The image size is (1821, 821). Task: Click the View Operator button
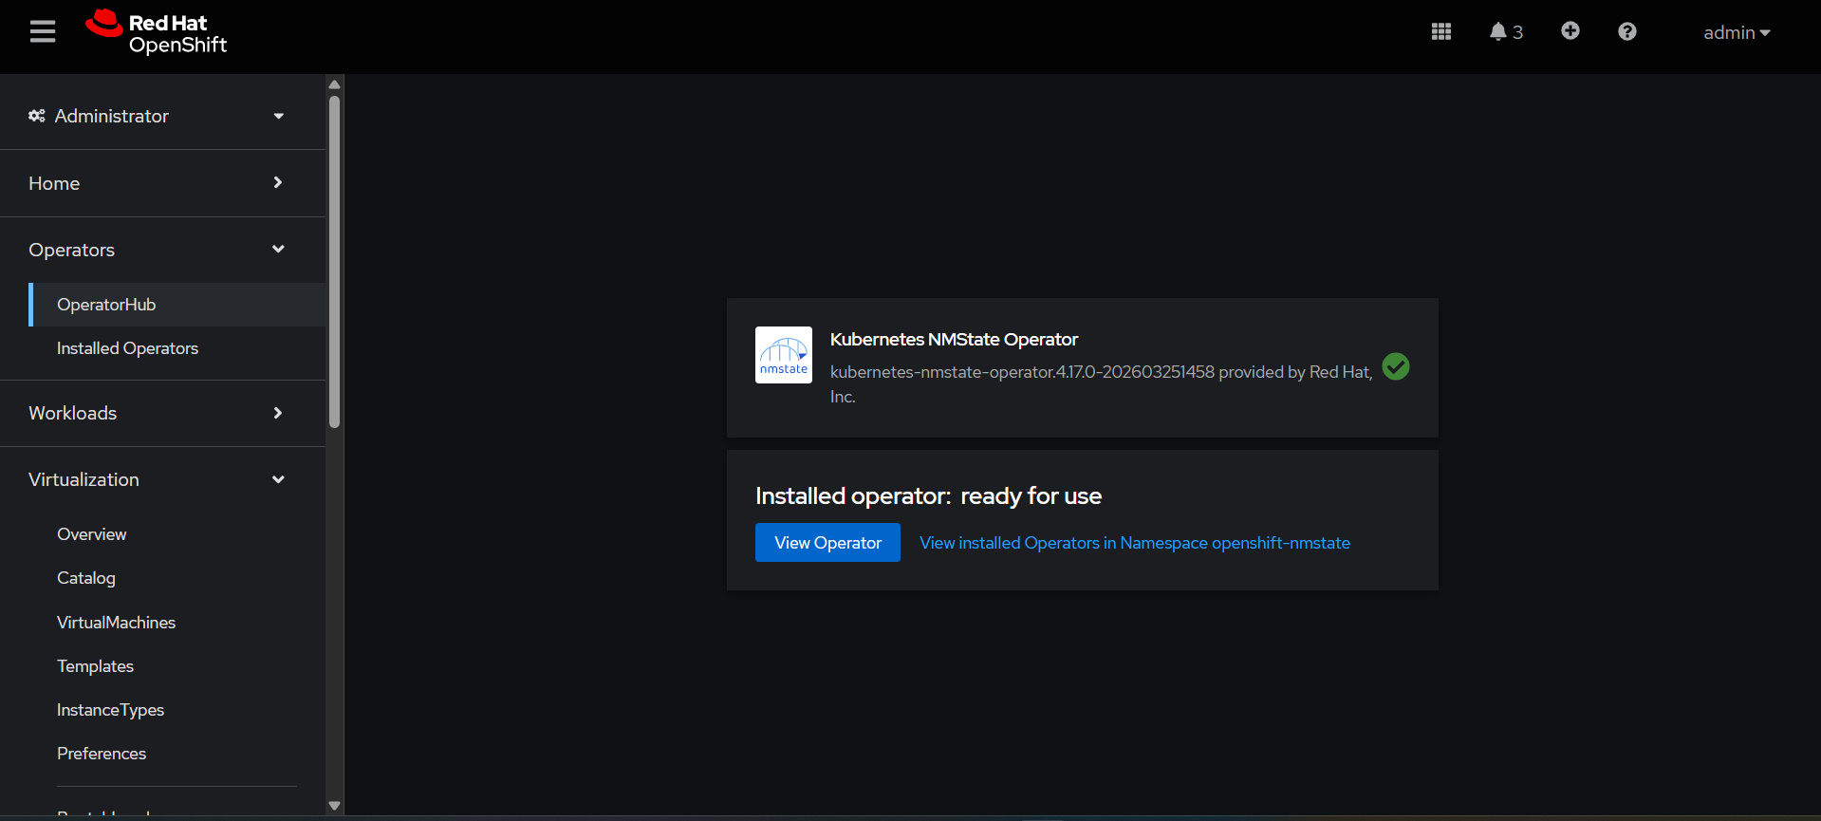[x=827, y=543]
